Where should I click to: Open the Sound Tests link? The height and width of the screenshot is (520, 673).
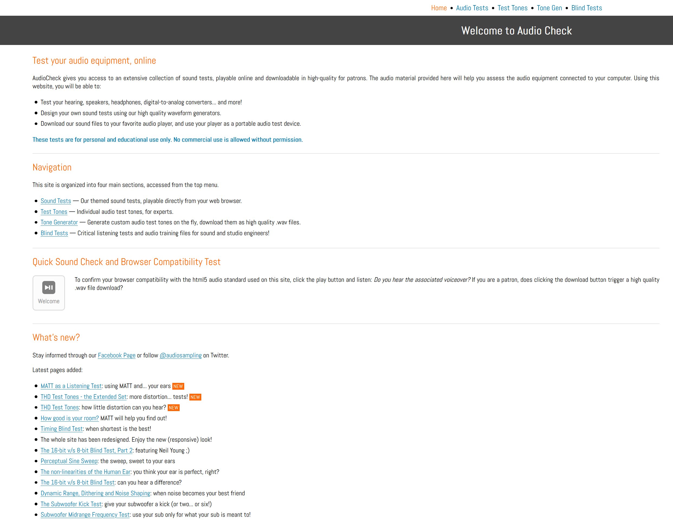pyautogui.click(x=56, y=201)
